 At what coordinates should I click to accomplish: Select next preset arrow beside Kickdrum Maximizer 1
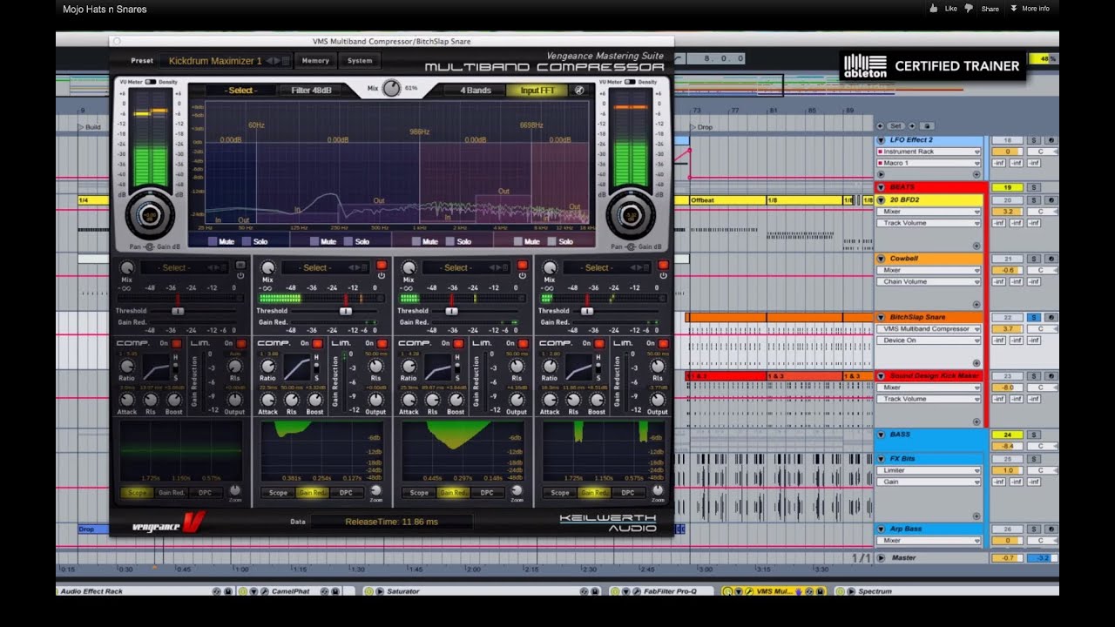278,61
